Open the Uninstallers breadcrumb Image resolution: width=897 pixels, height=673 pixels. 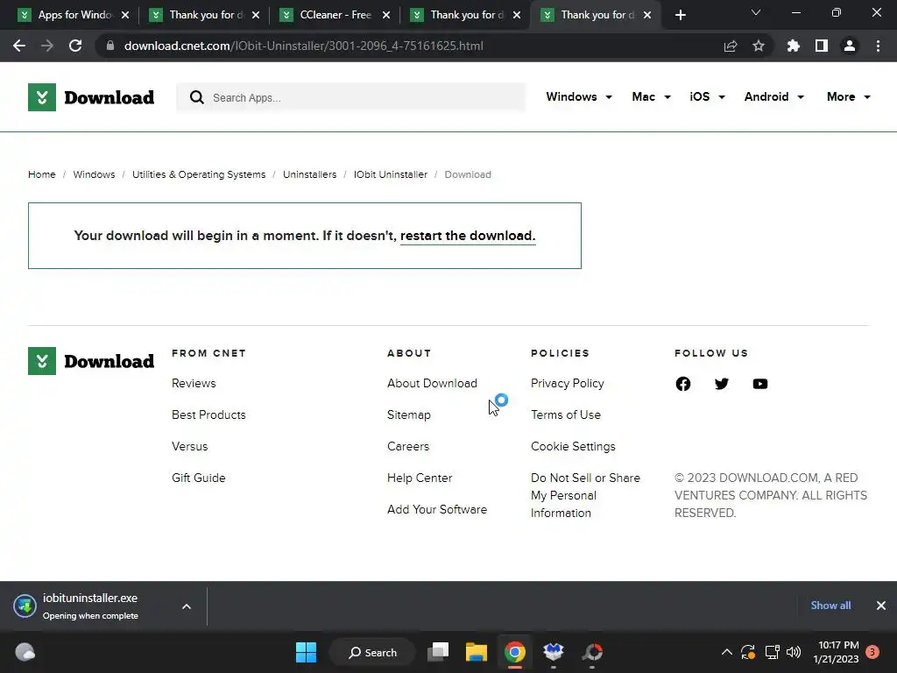309,174
